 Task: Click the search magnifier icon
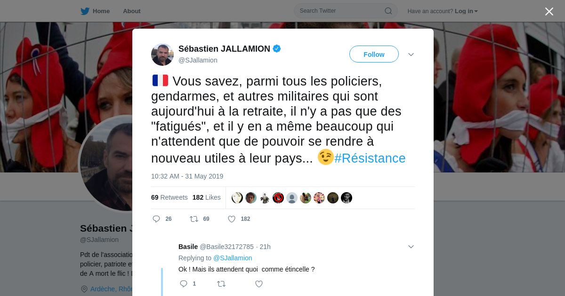[388, 11]
